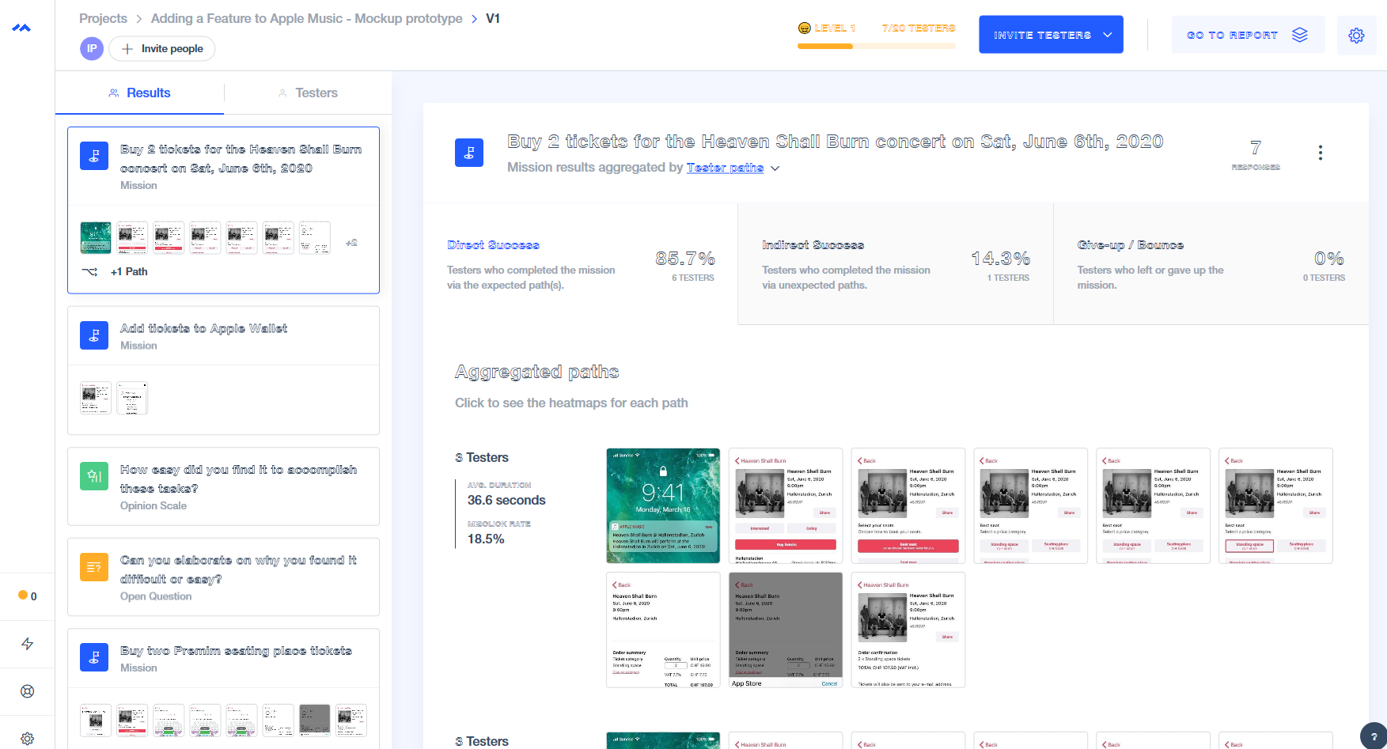Click the Level 1 testers progress bar
The image size is (1387, 749).
point(877,47)
